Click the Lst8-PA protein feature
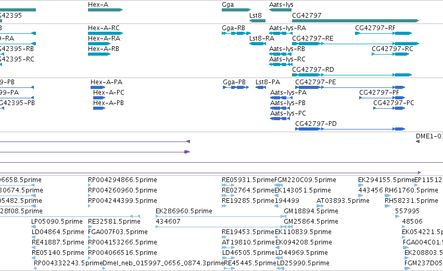 pyautogui.click(x=261, y=87)
